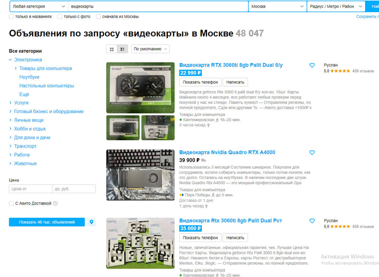Viewport: 379px width, 277px height.
Task: Add RTX 3060ti Palit Dual б/у to favorites
Action: coord(312,65)
